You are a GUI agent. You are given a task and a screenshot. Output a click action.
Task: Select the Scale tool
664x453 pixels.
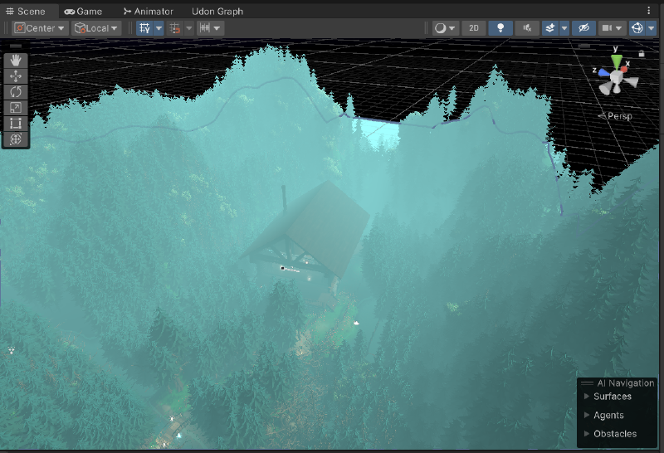17,108
